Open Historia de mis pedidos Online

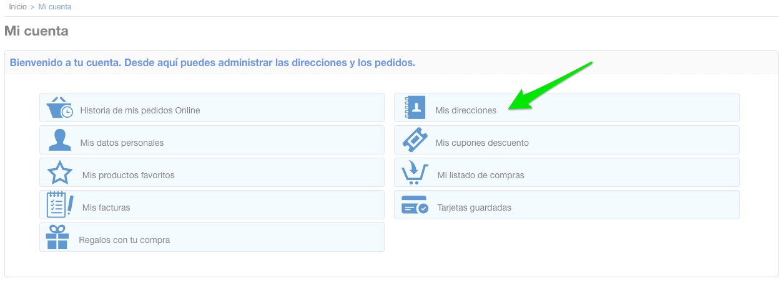point(140,110)
